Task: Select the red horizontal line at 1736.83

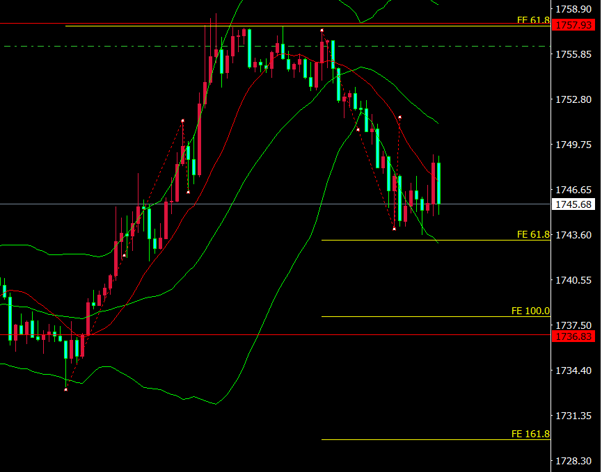Action: (x=276, y=335)
